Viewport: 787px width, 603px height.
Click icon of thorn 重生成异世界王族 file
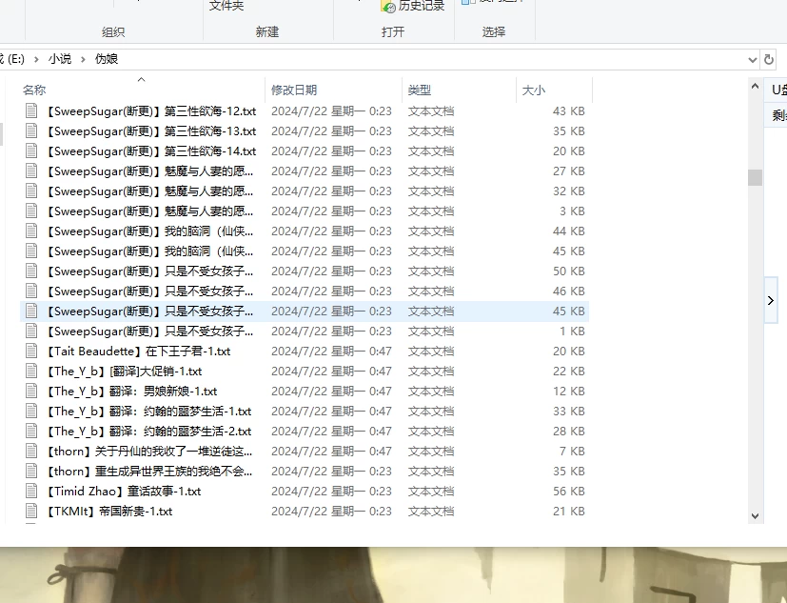pyautogui.click(x=31, y=472)
